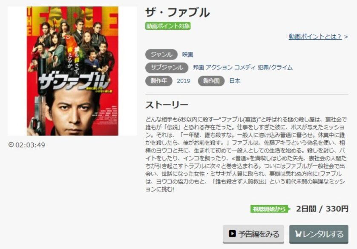
Task: Click the レンタルする rental button
Action: (x=319, y=234)
